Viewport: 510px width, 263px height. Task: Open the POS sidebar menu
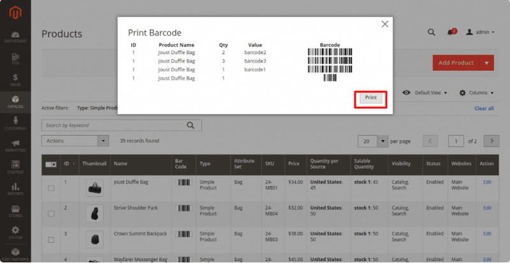point(15,59)
